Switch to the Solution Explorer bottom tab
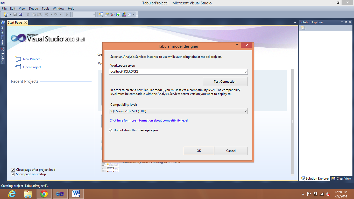This screenshot has width=354, height=199. 315,179
